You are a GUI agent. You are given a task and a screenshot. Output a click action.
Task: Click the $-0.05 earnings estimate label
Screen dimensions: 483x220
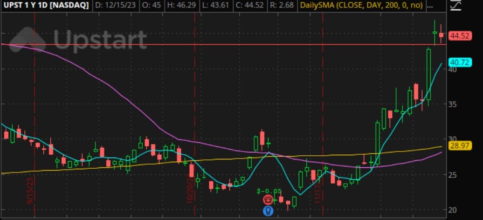[x=269, y=192]
